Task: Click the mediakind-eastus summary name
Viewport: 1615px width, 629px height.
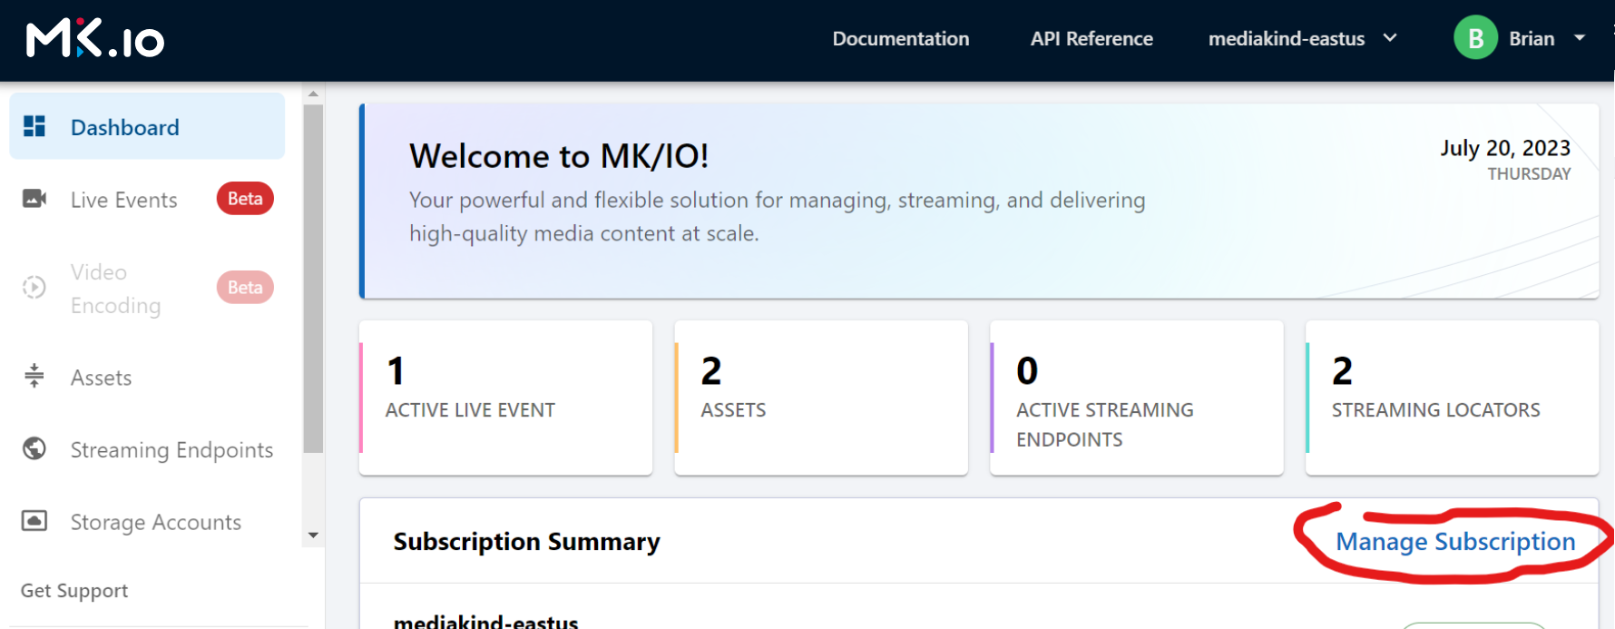Action: (x=485, y=621)
